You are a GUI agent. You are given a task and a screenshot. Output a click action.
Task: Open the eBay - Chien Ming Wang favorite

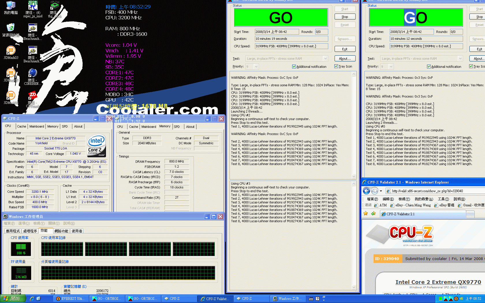410,205
